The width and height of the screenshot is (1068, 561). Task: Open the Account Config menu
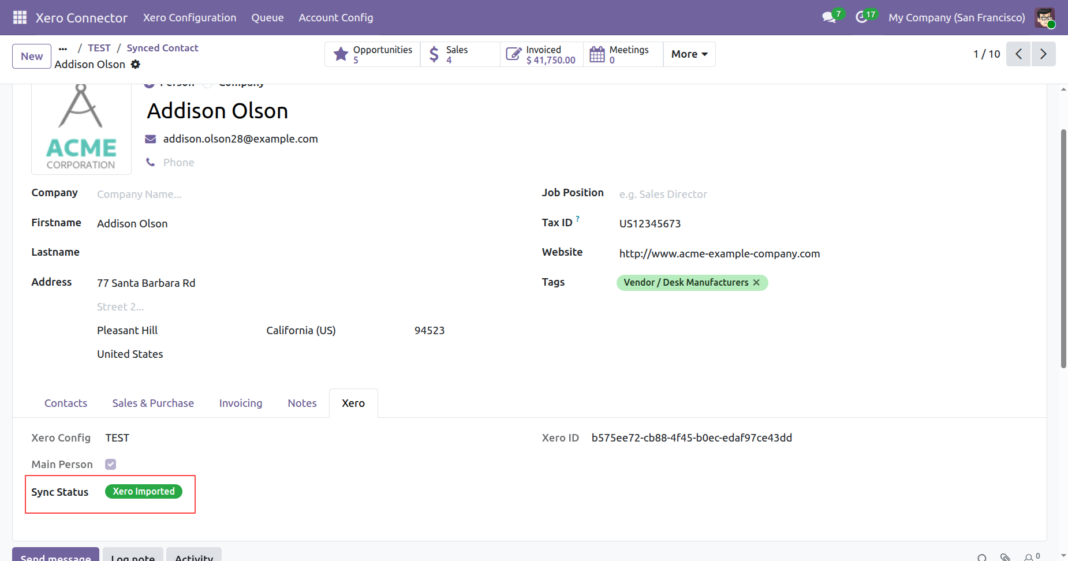336,17
